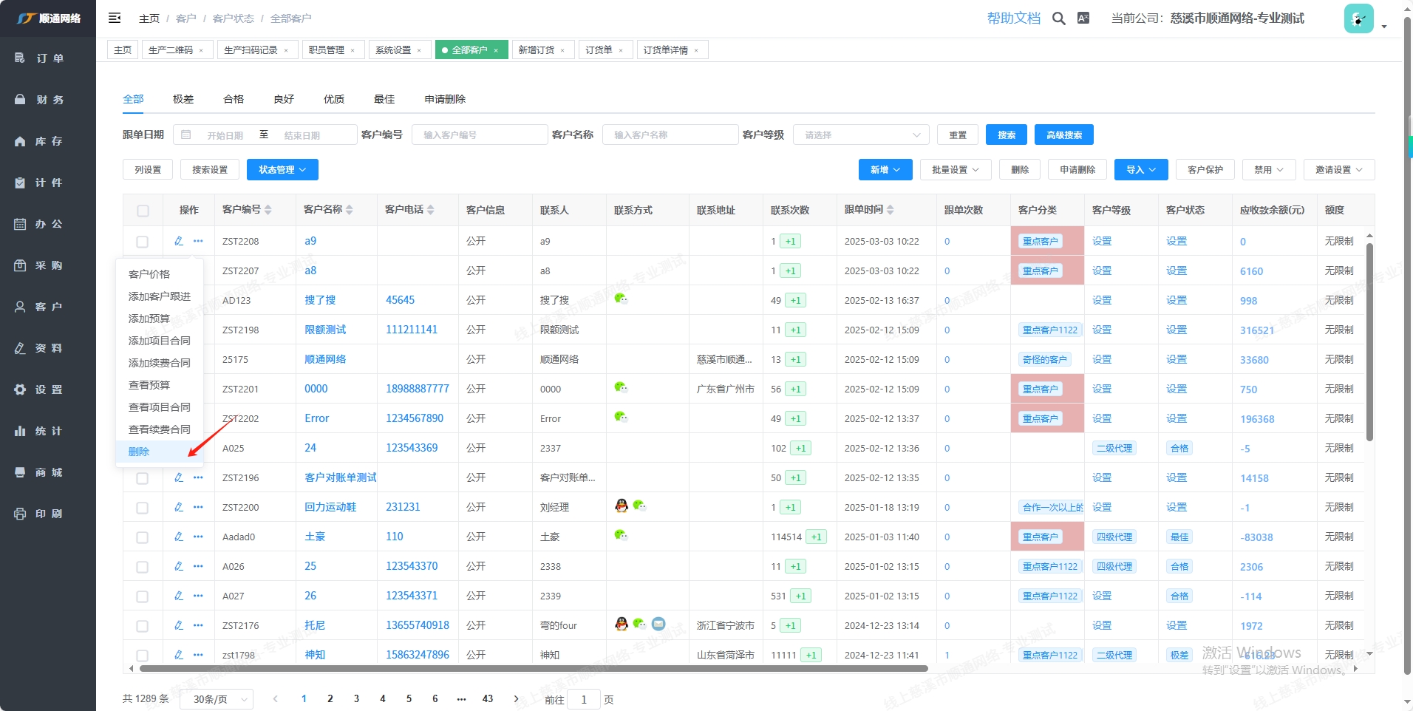Sort by 客户编号 column arrows
This screenshot has height=711, width=1413.
(x=268, y=210)
